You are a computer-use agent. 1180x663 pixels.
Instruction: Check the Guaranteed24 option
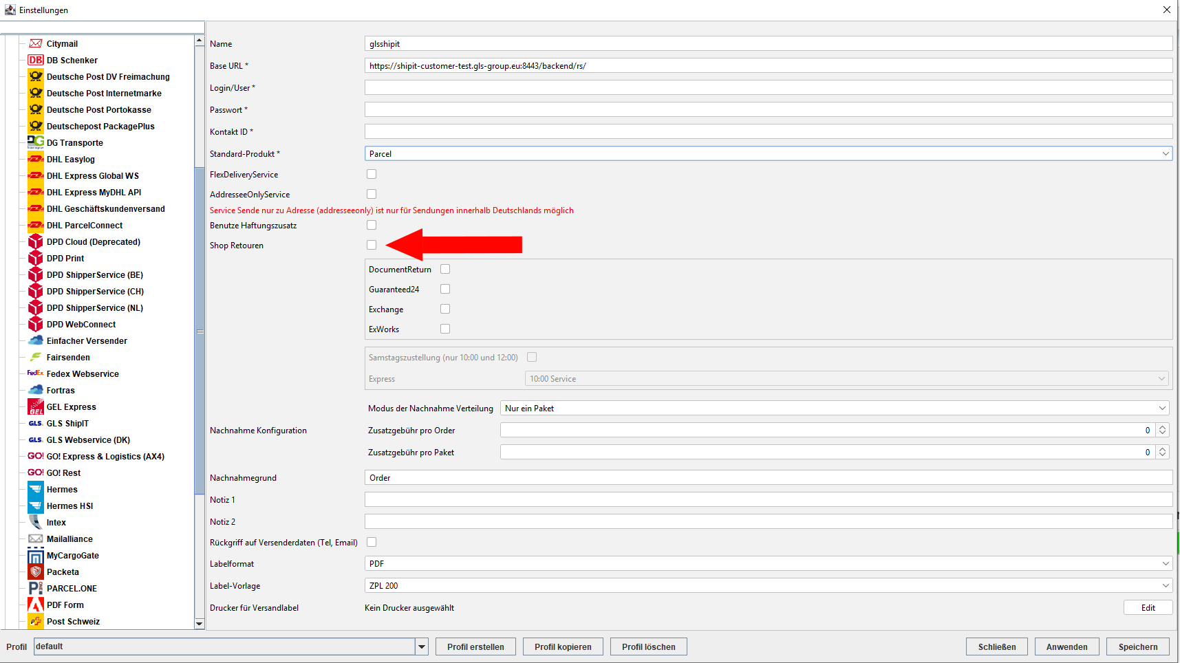(445, 289)
